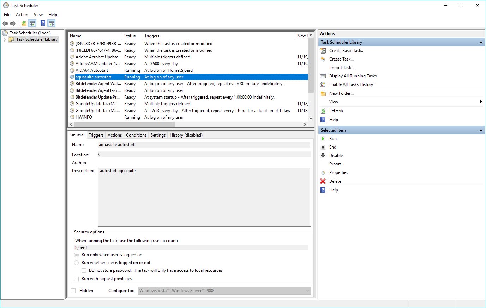Open the Action menu
The image size is (486, 308).
22,15
